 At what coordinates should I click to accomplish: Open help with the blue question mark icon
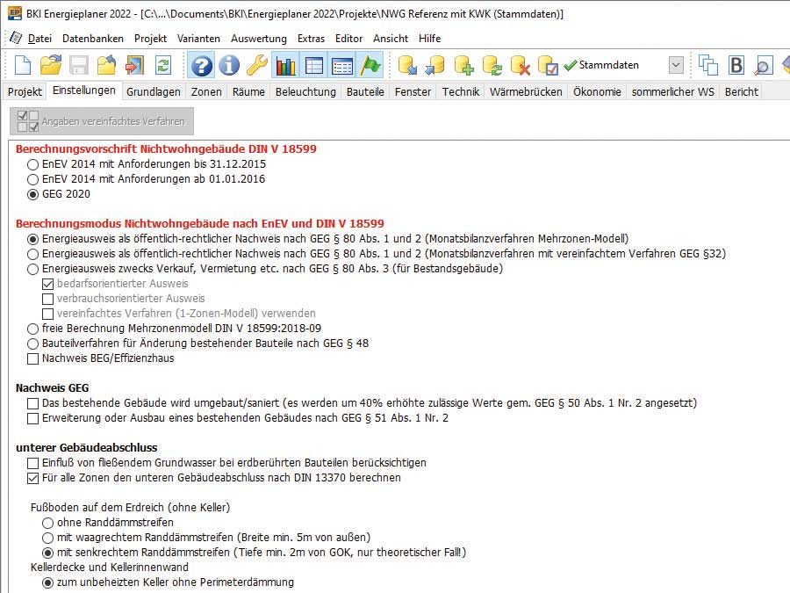click(202, 66)
